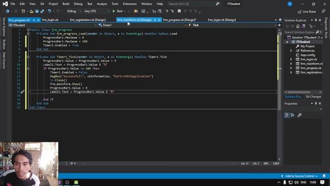
Task: Switch to the frm_login.vb tab
Action: click(x=50, y=20)
